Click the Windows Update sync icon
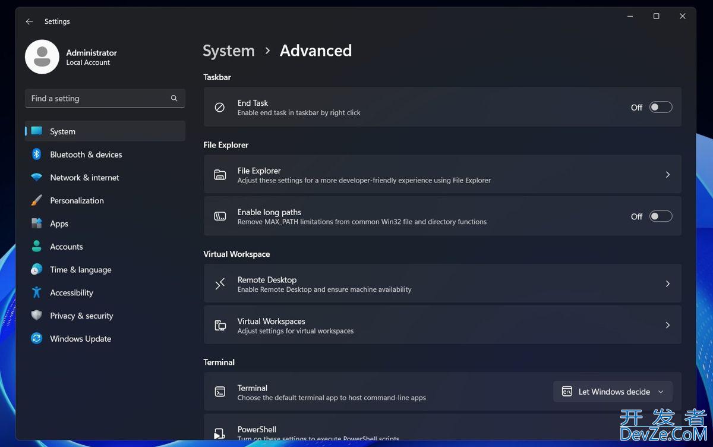This screenshot has width=713, height=447. (x=36, y=339)
